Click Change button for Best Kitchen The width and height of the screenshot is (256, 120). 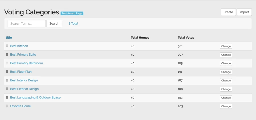coord(226,46)
